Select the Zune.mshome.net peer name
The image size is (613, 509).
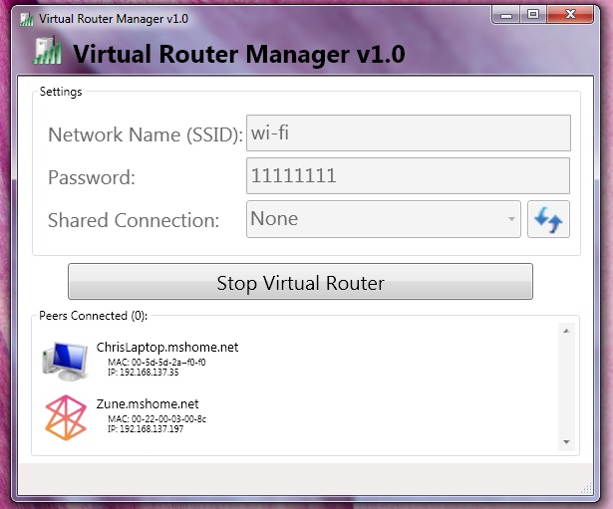[148, 403]
